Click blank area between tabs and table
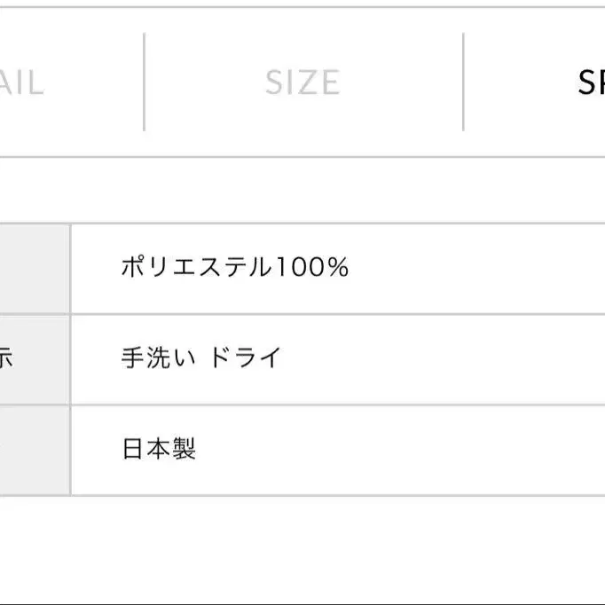Screen dimensions: 605x605 (x=302, y=191)
